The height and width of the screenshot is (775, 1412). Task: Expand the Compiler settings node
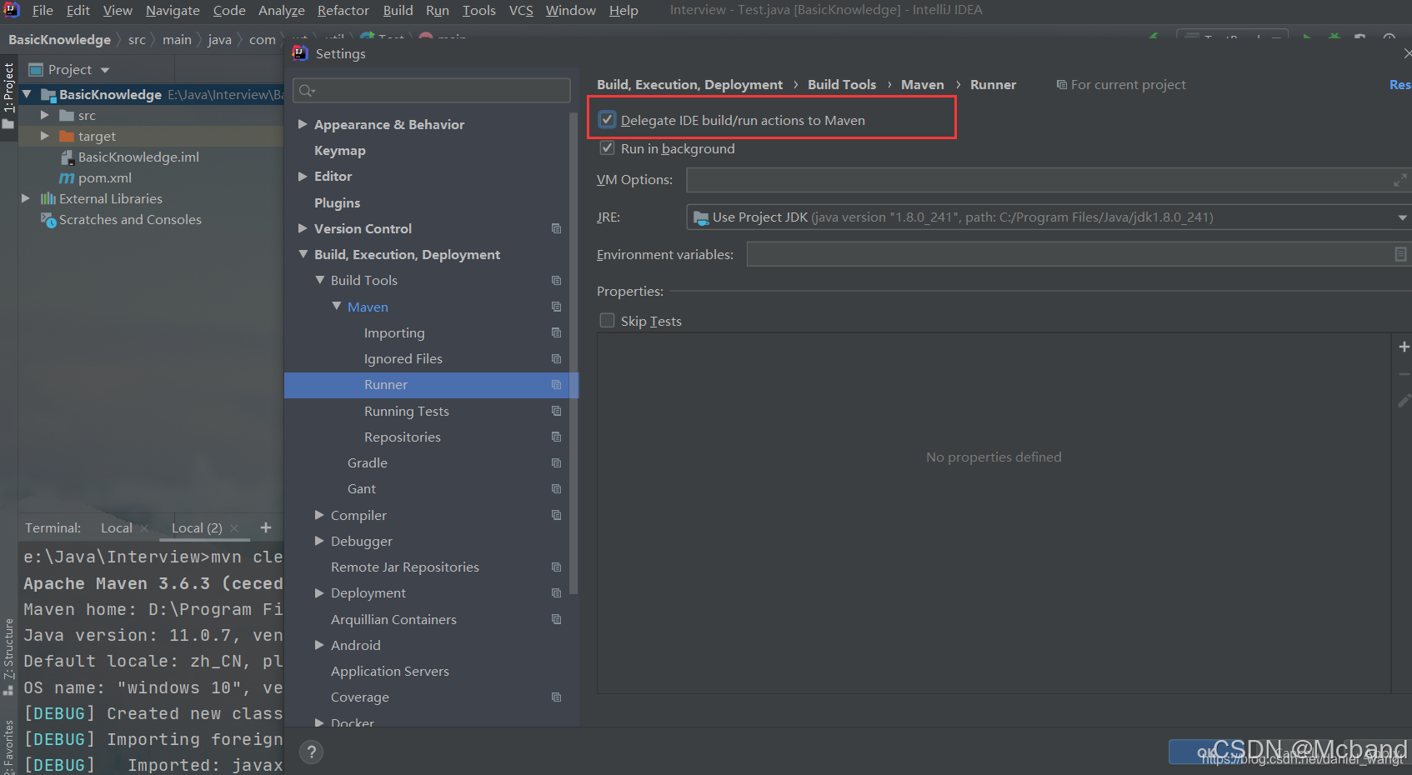click(x=319, y=515)
